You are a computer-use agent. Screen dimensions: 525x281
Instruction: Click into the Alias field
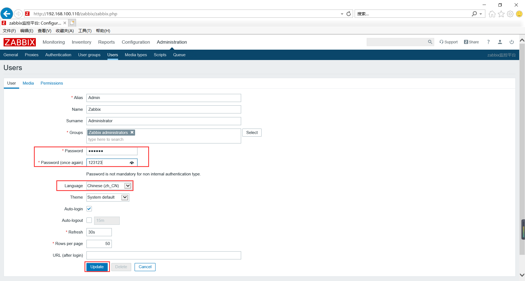(x=164, y=98)
